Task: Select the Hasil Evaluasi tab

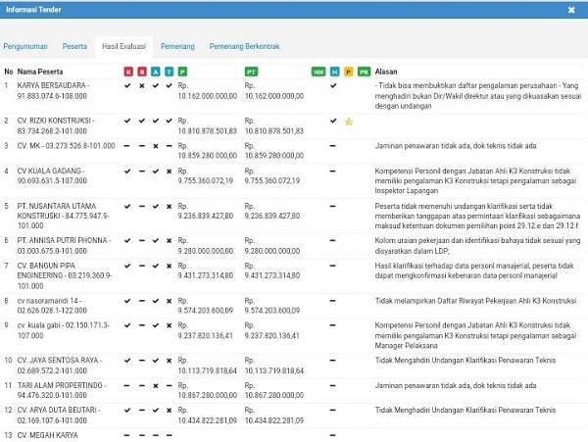Action: [123, 46]
